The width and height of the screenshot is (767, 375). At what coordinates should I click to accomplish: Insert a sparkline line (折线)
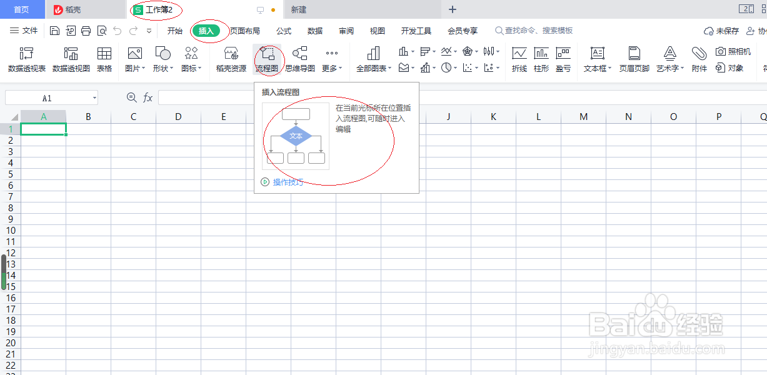click(519, 59)
